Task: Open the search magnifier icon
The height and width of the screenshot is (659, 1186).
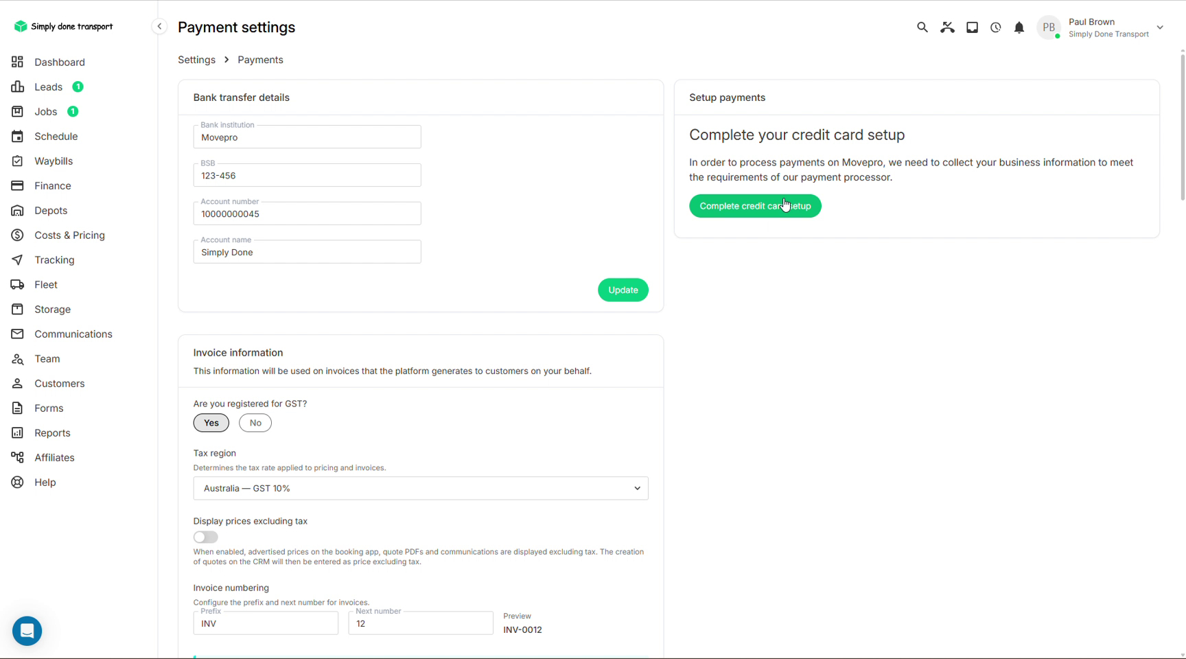Action: pyautogui.click(x=922, y=27)
